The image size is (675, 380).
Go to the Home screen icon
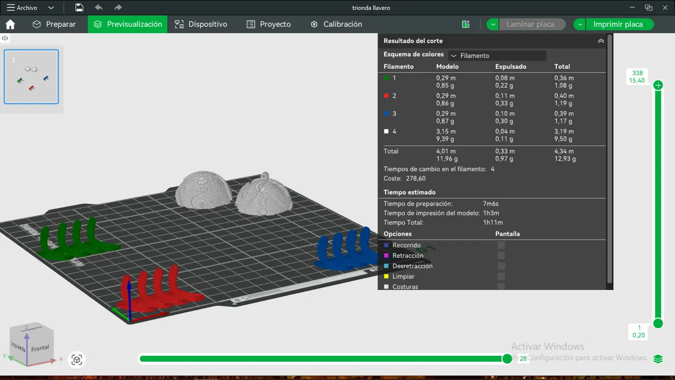[x=10, y=24]
